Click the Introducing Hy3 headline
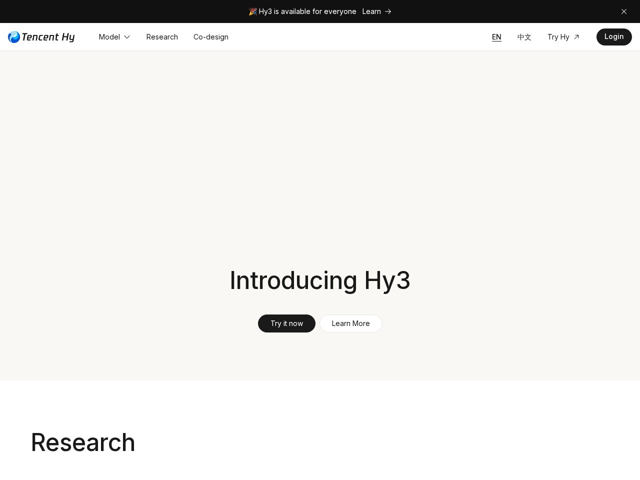640x480 pixels. click(320, 280)
